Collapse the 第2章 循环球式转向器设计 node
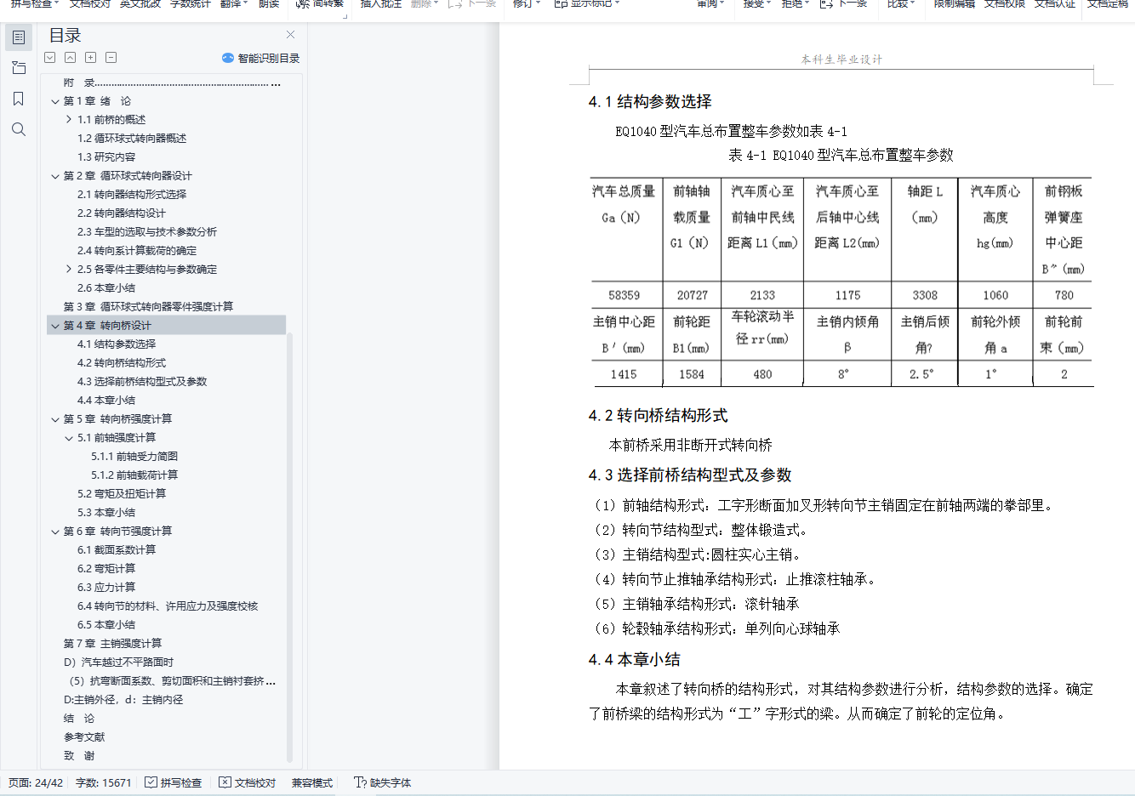Screen dimensions: 1135x796 point(55,176)
